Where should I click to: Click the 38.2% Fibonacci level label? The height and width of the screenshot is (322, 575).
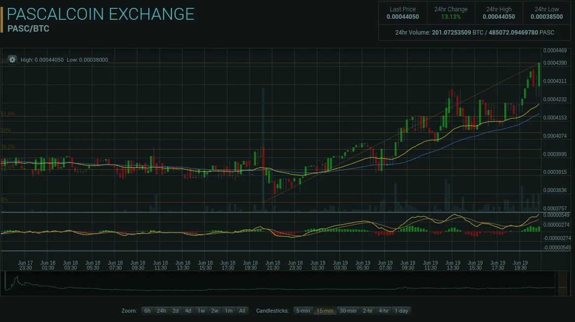(x=8, y=147)
